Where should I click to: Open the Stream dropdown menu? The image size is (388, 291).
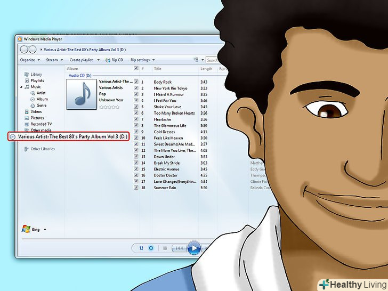pos(54,60)
